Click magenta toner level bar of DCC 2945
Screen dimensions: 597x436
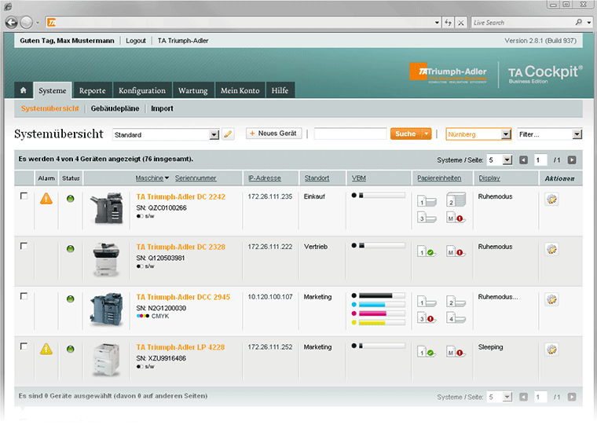click(382, 313)
